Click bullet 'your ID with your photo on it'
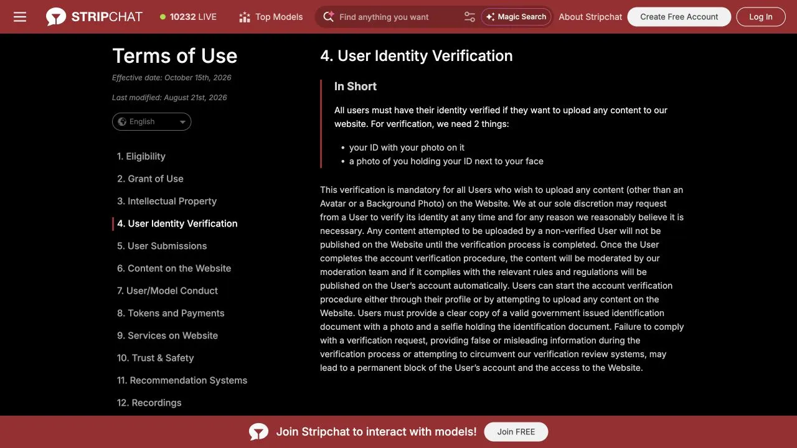 407,147
